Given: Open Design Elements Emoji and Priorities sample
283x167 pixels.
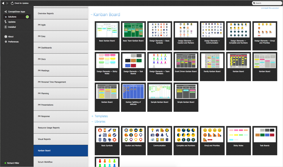Looking at the screenshot, I should (x=265, y=36).
